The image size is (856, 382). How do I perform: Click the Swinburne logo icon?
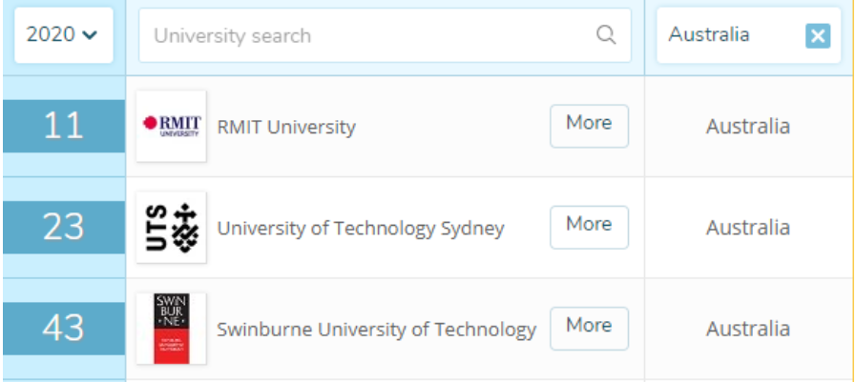pyautogui.click(x=172, y=329)
